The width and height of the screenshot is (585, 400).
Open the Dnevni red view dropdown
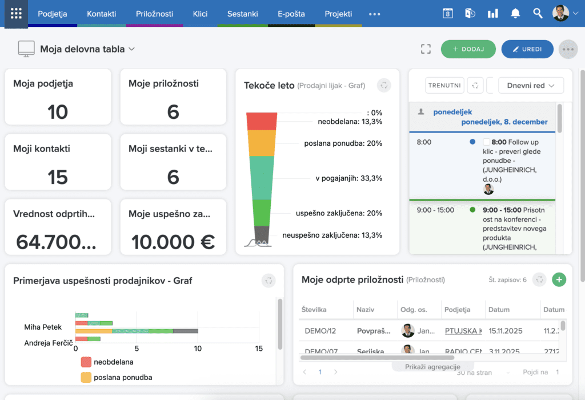(531, 85)
